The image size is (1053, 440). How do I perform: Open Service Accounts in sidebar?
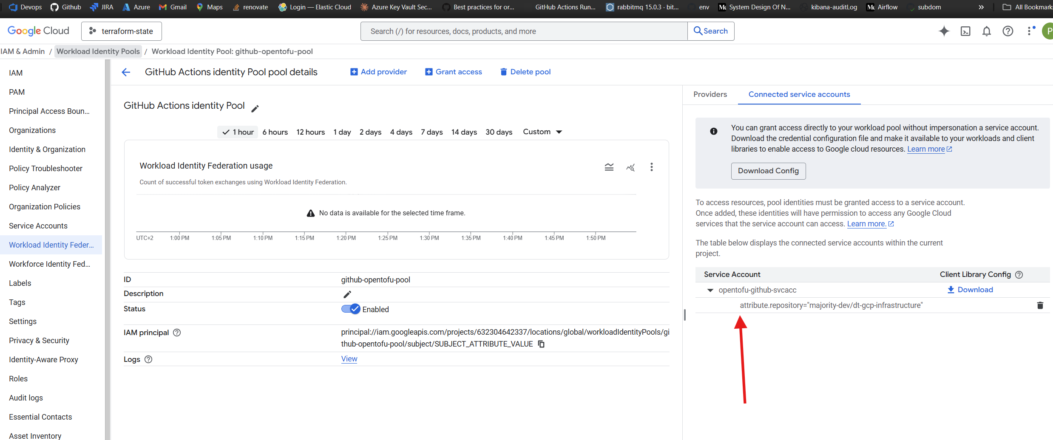pyautogui.click(x=38, y=226)
